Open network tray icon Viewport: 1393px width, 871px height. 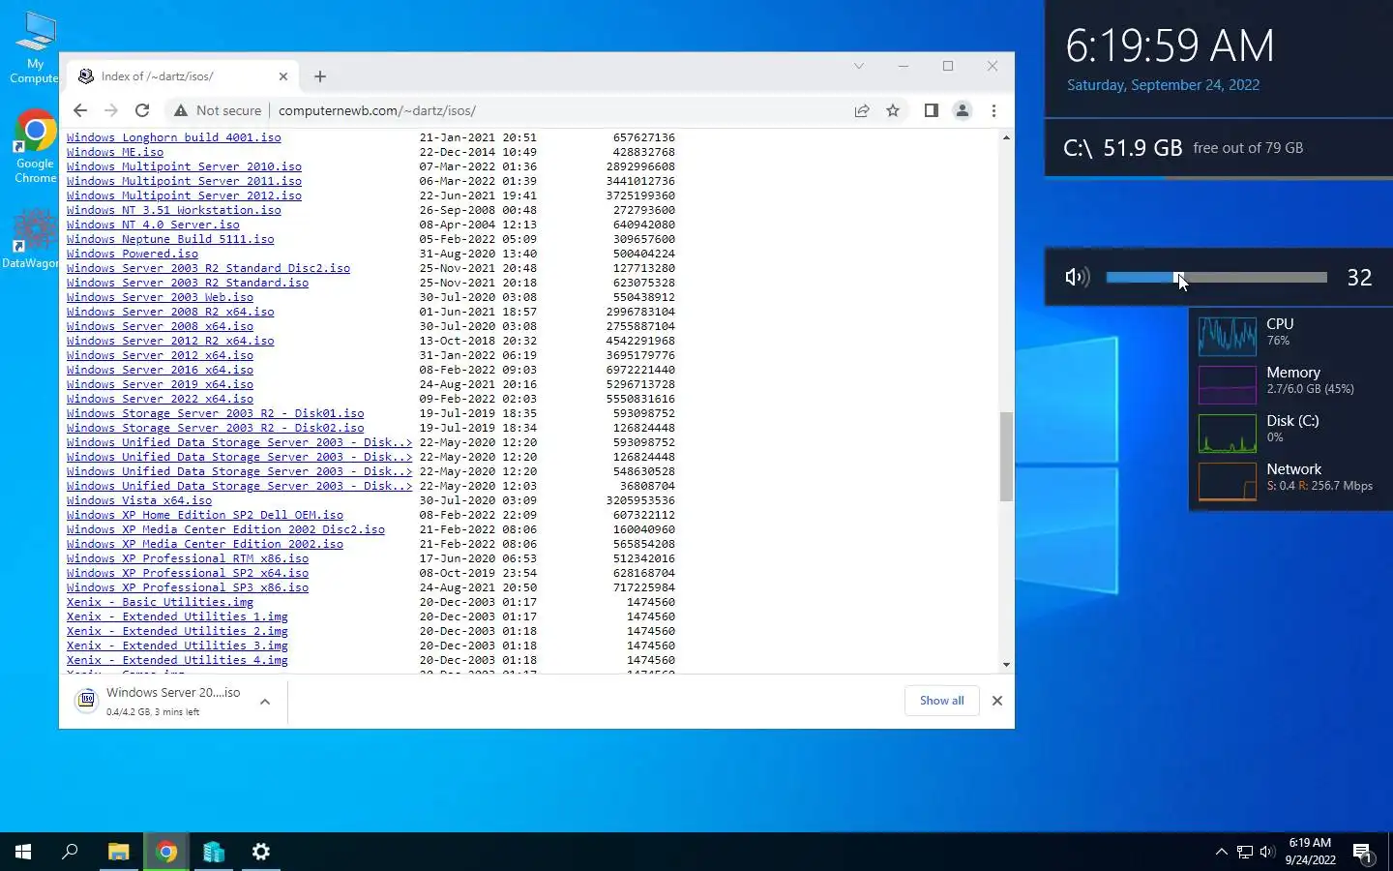pos(1244,852)
